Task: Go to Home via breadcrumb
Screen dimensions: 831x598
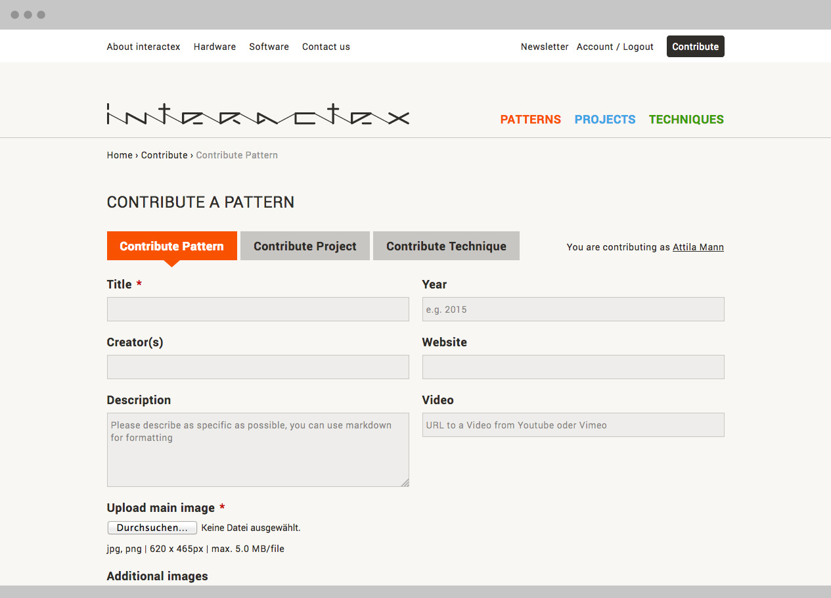Action: [x=120, y=155]
